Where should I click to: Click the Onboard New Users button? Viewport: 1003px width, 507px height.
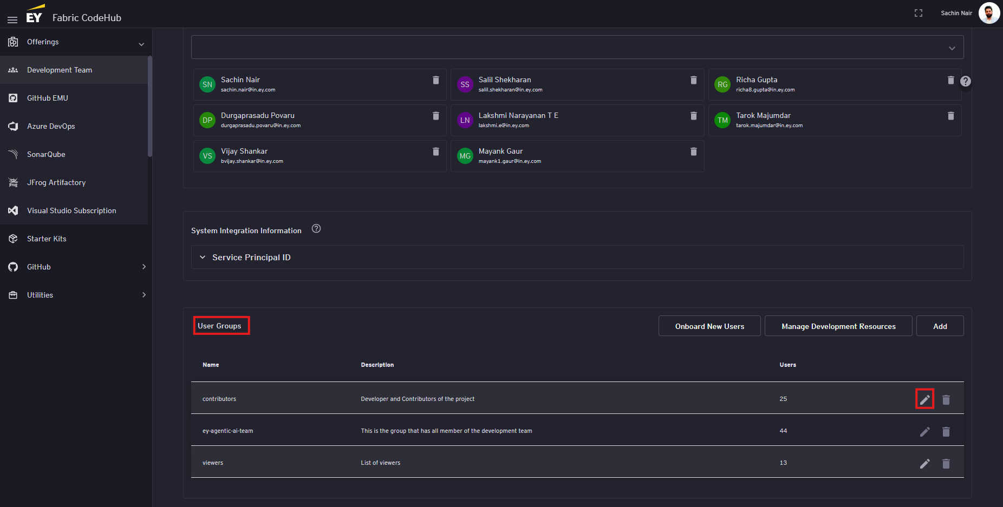pos(709,326)
